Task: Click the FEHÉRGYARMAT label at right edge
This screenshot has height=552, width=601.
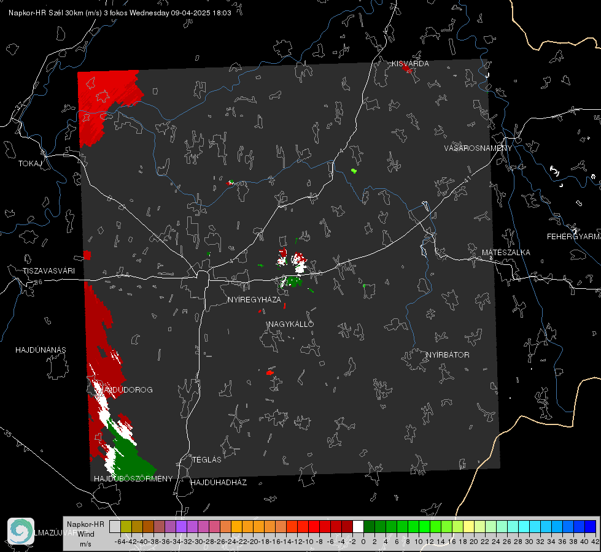Action: (574, 237)
